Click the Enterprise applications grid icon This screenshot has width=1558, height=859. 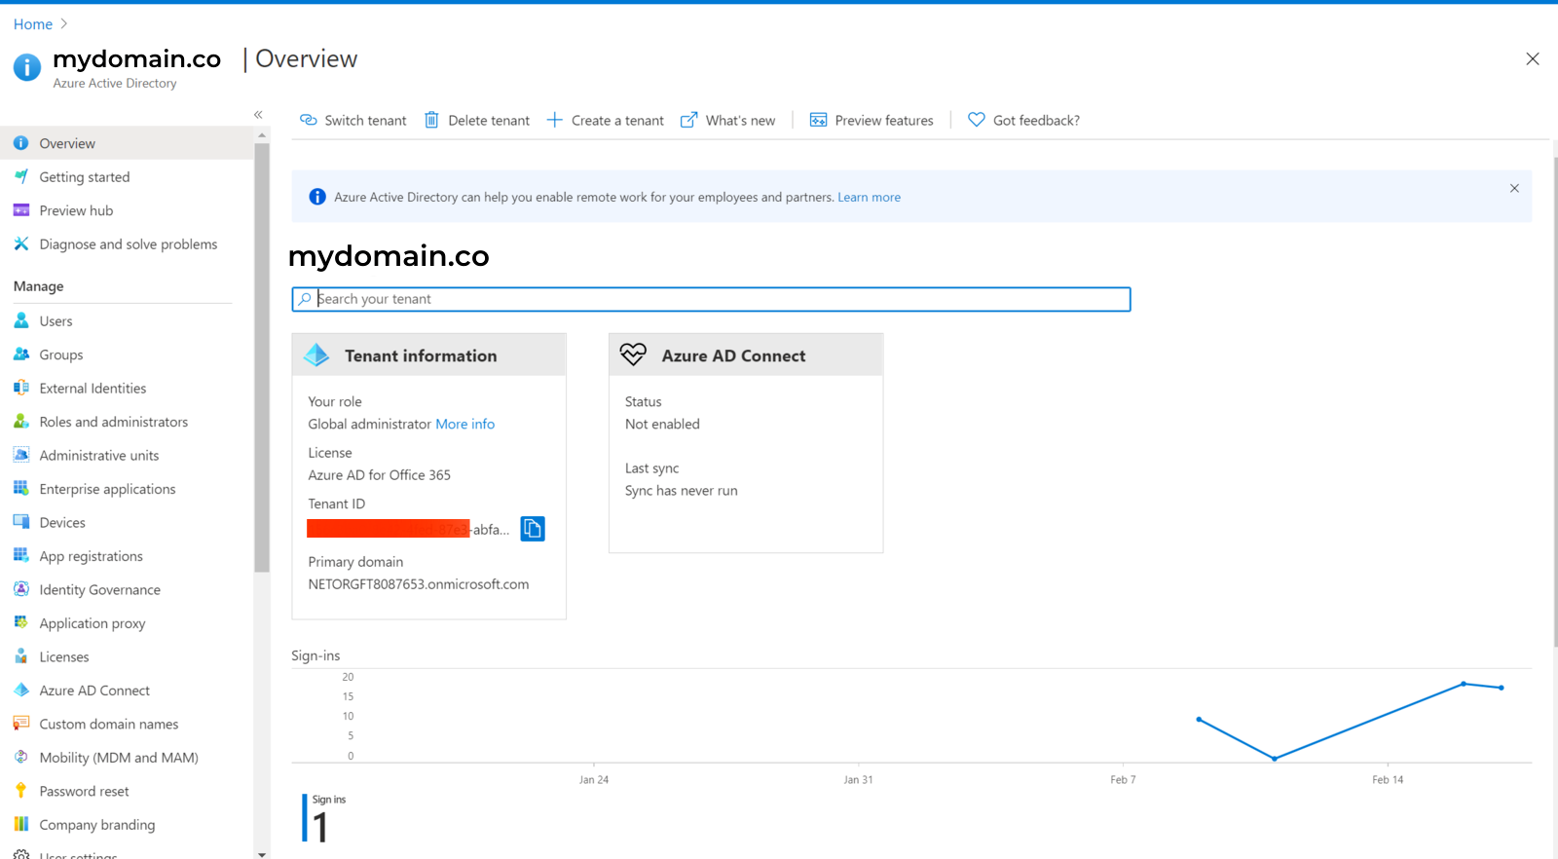pyautogui.click(x=20, y=489)
